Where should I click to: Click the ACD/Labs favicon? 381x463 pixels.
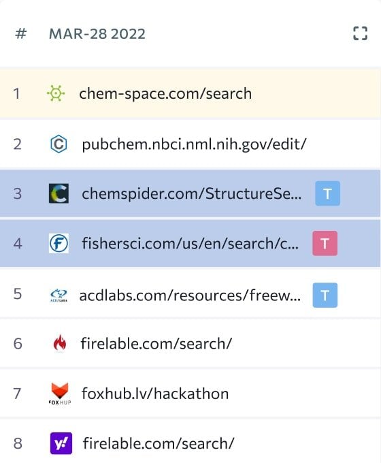(x=59, y=295)
